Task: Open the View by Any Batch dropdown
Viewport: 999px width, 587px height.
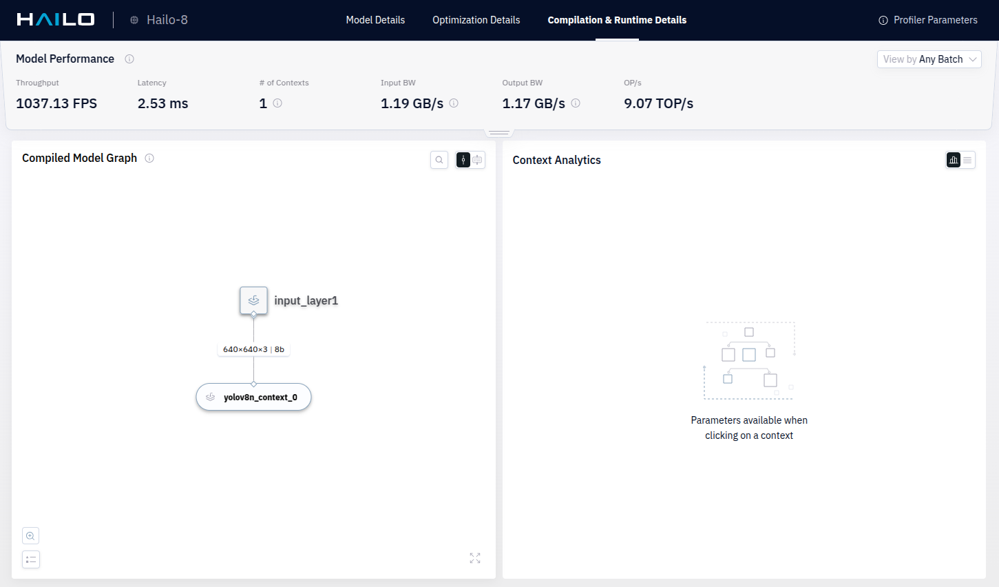Action: pos(929,59)
